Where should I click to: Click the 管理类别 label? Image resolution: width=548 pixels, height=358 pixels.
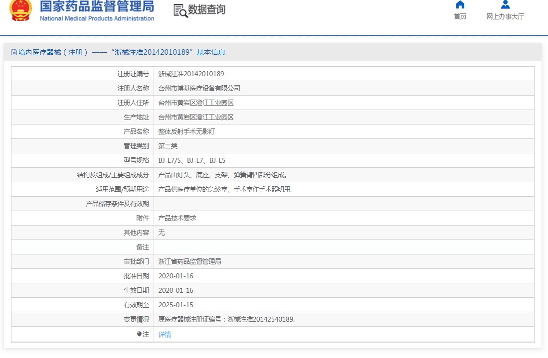(136, 146)
